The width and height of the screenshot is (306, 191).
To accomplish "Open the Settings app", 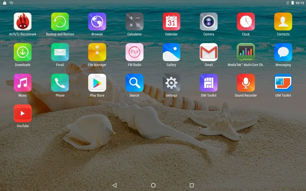I will click(x=171, y=83).
